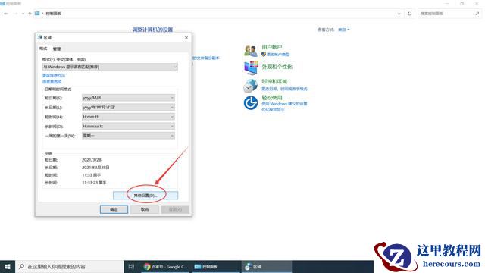The height and width of the screenshot is (273, 485).
Task: Open Task View on the taskbar
Action: point(131,266)
